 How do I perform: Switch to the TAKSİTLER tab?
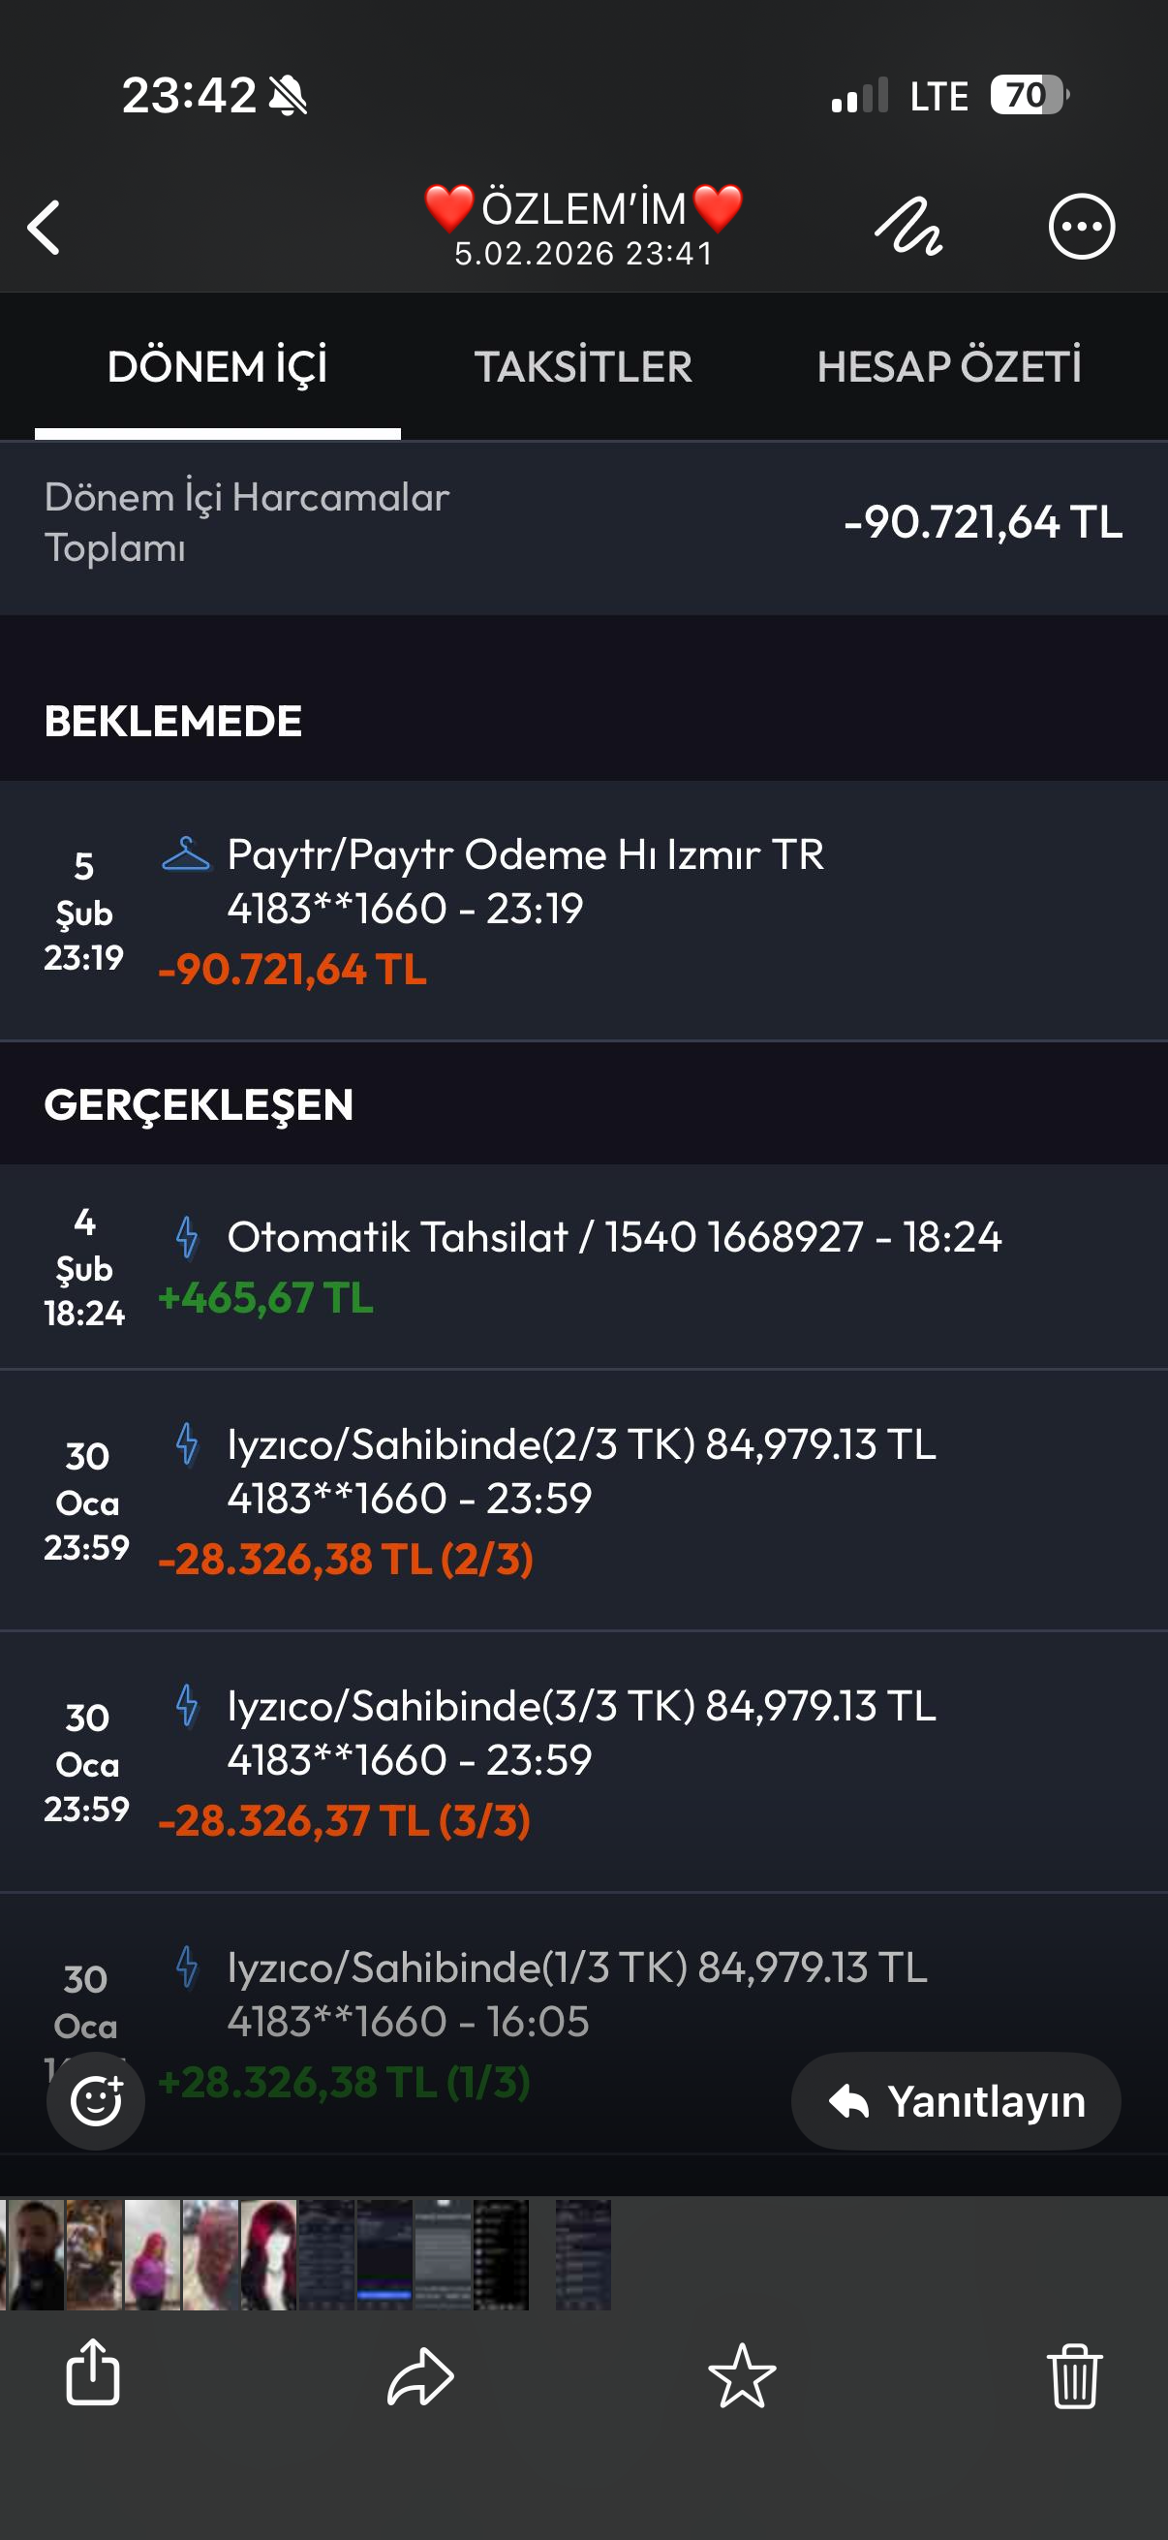582,367
